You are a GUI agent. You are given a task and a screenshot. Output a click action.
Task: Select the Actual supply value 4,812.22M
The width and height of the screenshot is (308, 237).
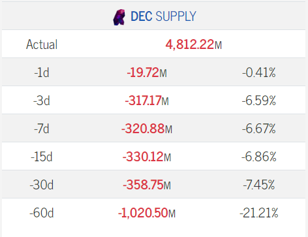[x=194, y=44]
